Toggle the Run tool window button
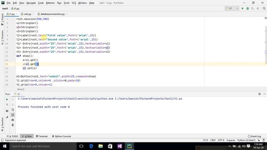The width and height of the screenshot is (267, 150). click(27, 136)
